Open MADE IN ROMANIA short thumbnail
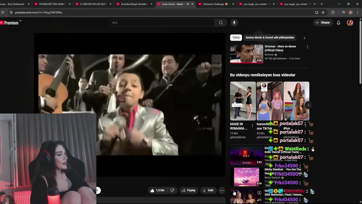This screenshot has width=362, height=204. click(243, 101)
